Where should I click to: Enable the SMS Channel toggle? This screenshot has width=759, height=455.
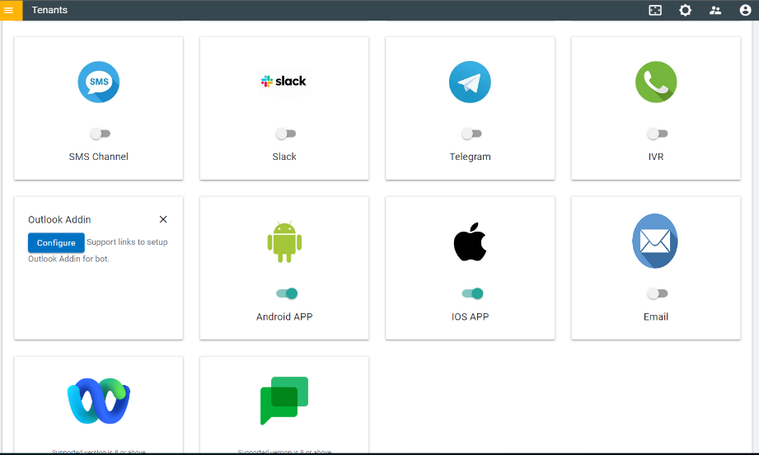pos(101,134)
